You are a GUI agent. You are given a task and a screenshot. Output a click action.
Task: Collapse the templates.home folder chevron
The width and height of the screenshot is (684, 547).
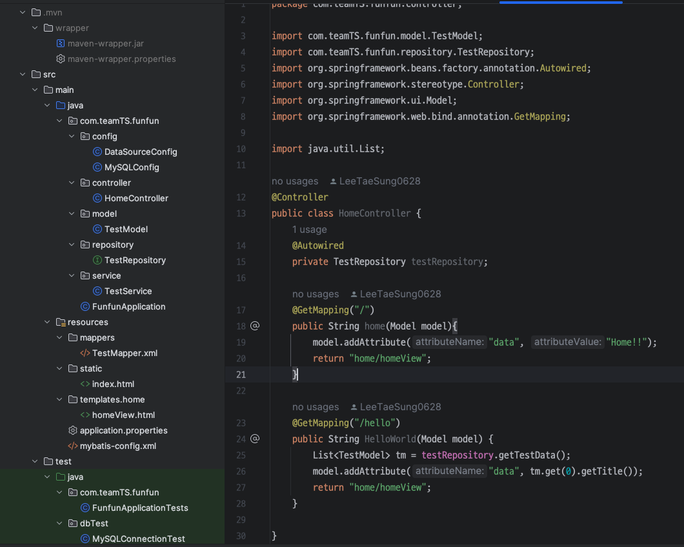(59, 399)
